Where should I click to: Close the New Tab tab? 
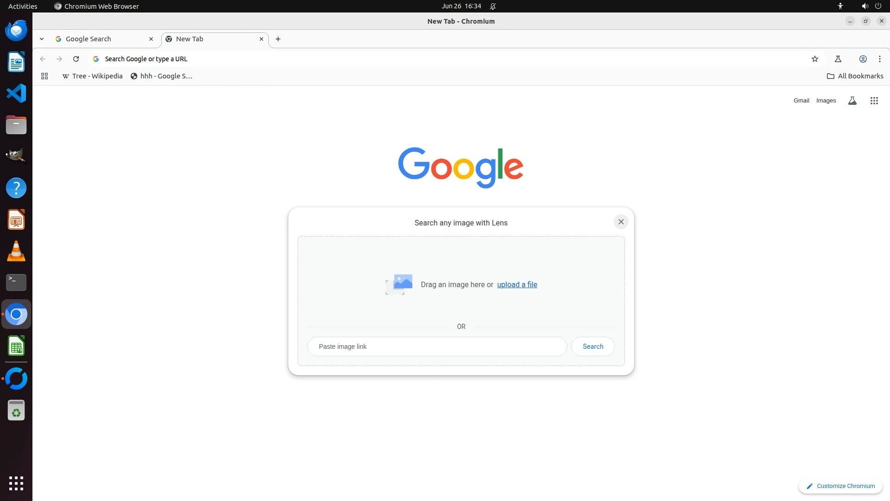(261, 39)
